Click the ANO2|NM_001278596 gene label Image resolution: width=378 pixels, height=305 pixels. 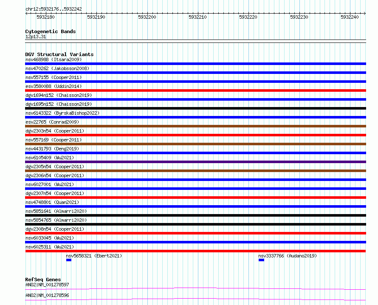coord(47,295)
